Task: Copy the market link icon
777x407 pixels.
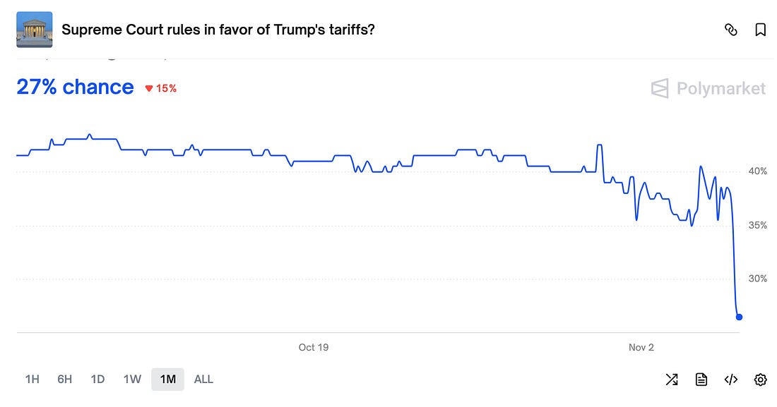Action: [731, 30]
